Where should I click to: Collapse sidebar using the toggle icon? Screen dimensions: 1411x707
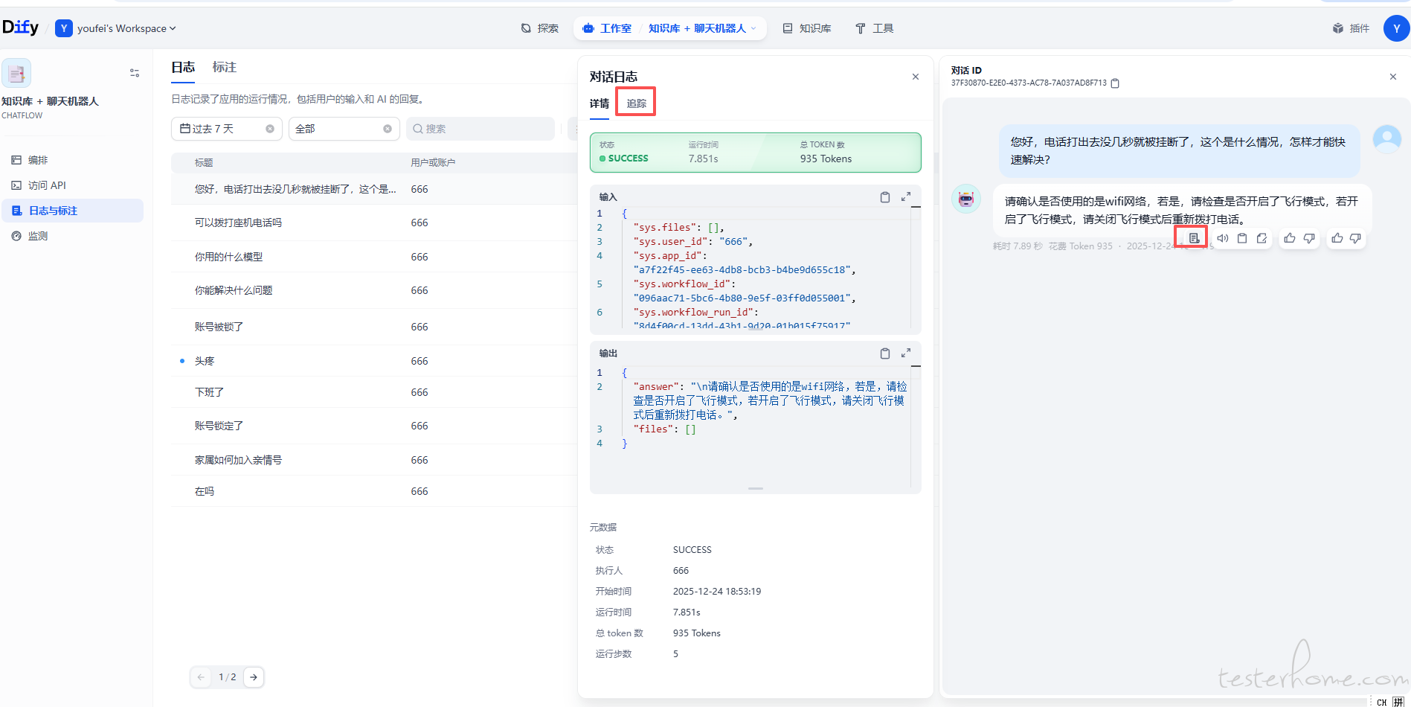[135, 73]
